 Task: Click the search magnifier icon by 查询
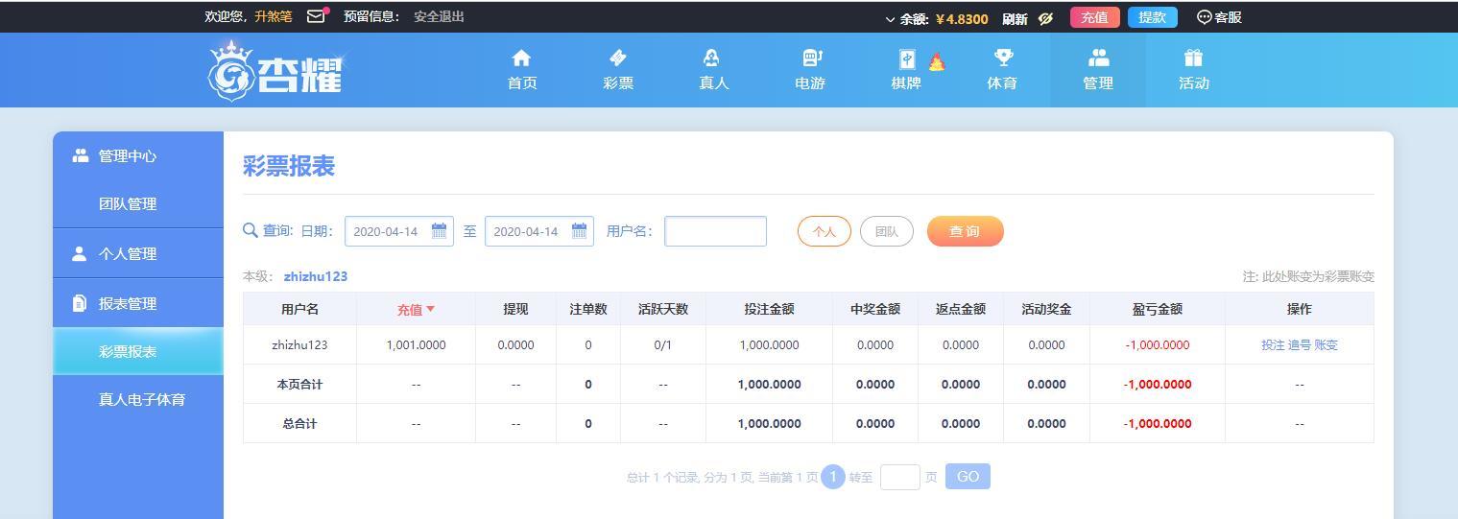pyautogui.click(x=251, y=230)
